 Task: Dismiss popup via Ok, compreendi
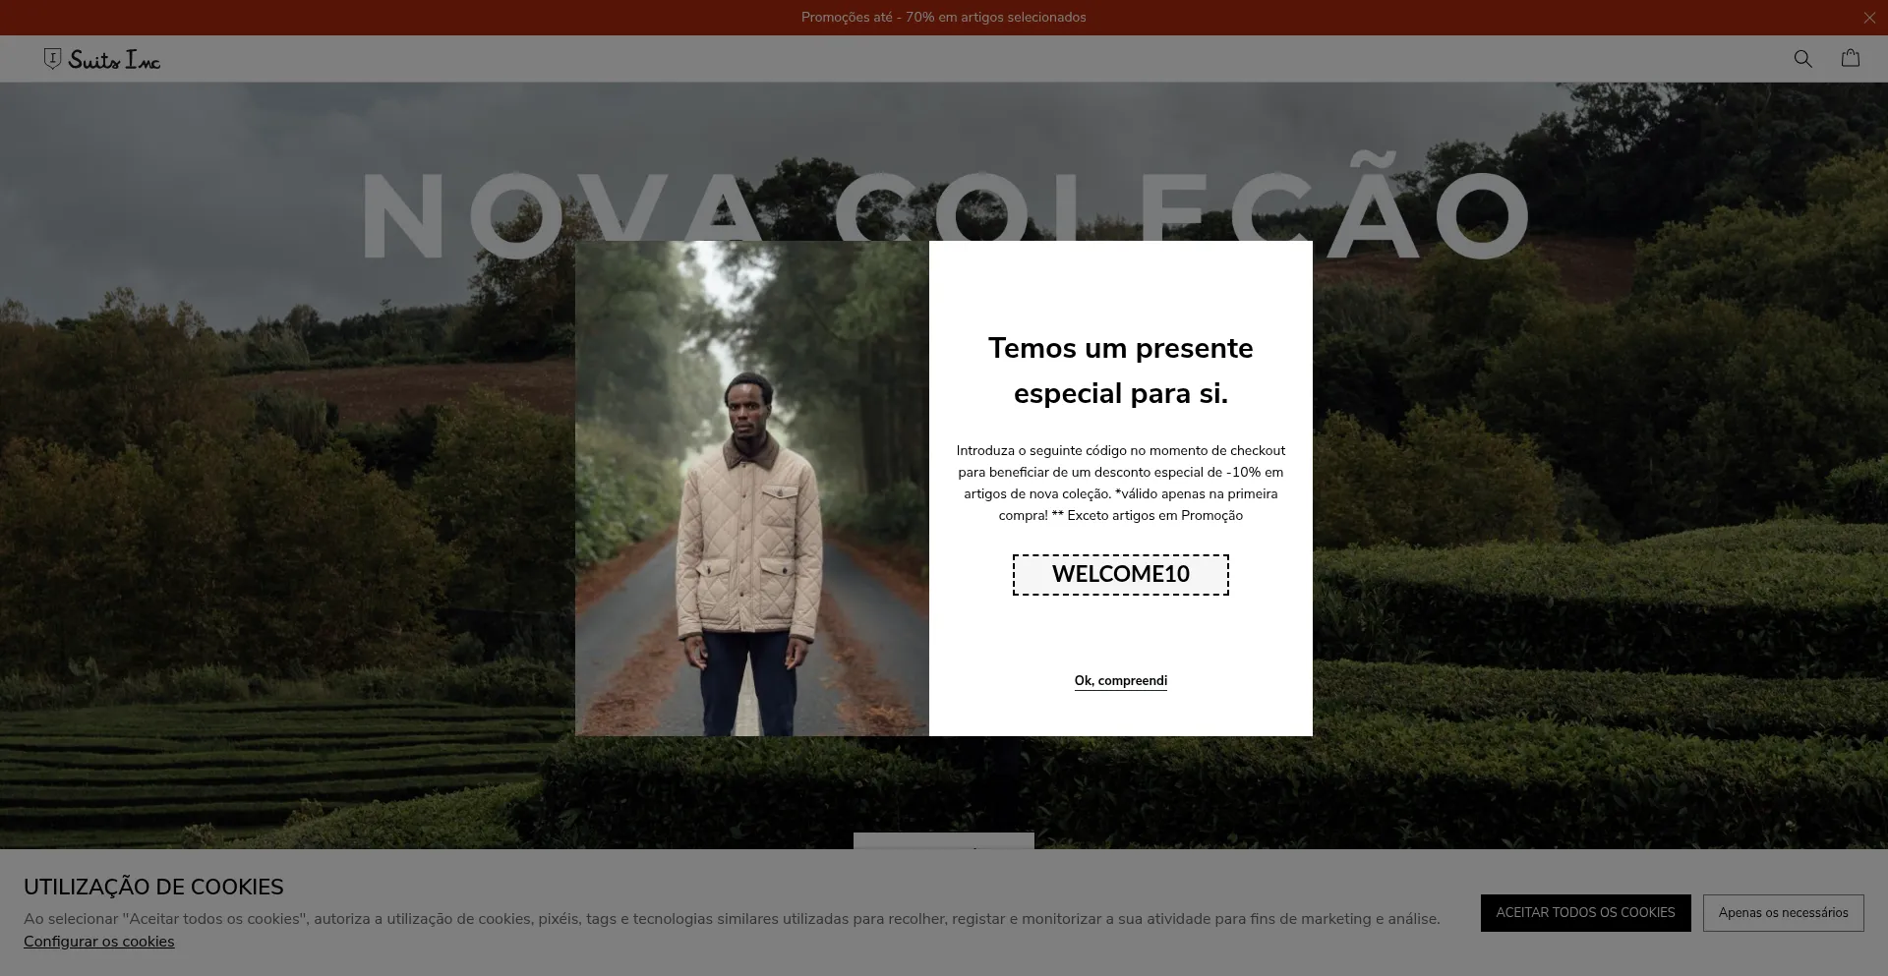[1121, 681]
